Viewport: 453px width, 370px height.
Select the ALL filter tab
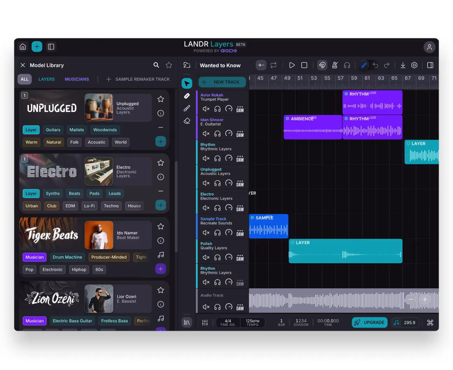(24, 79)
